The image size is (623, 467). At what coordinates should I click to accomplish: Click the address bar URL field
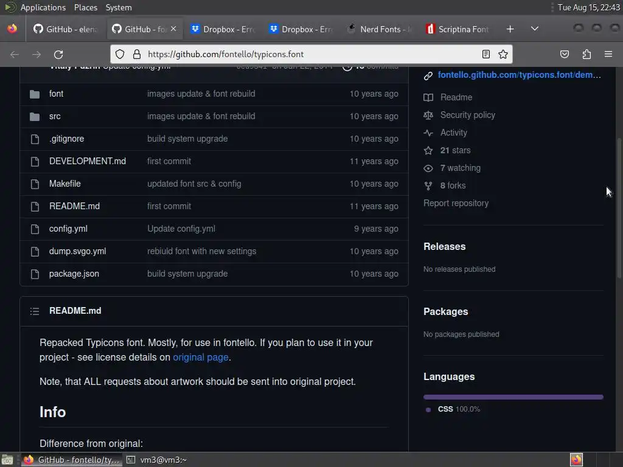311,54
